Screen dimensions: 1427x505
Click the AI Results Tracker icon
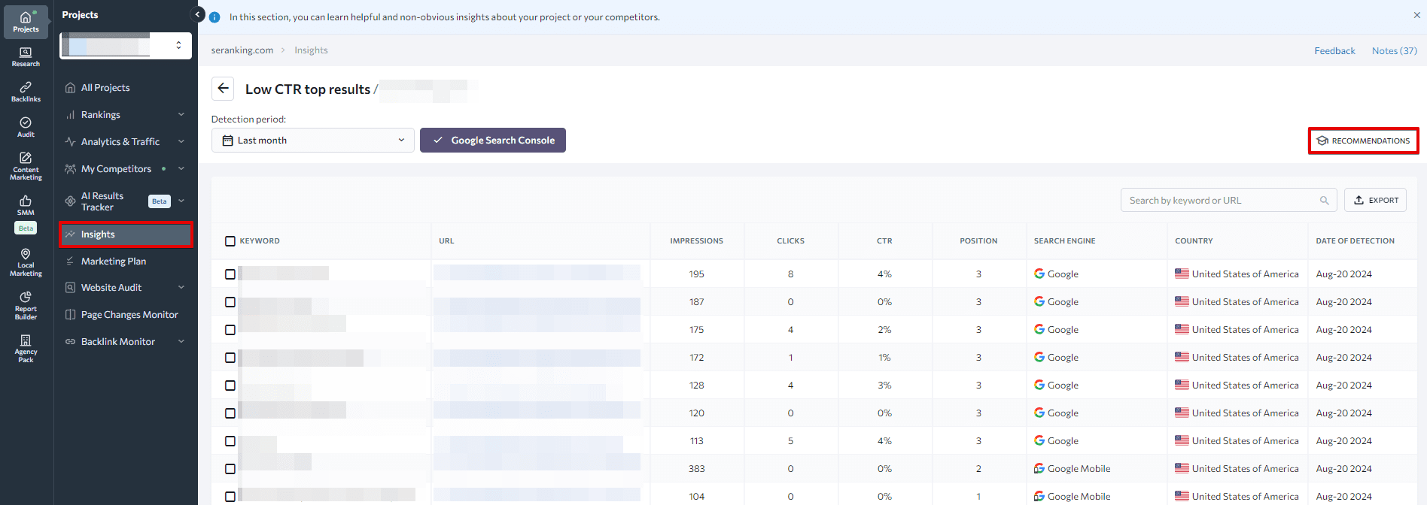click(70, 201)
